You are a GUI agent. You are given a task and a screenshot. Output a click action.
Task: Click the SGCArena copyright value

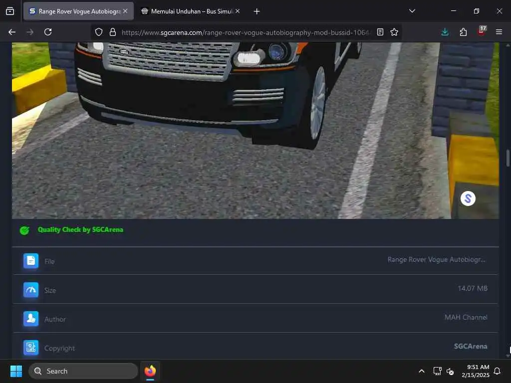[471, 346]
